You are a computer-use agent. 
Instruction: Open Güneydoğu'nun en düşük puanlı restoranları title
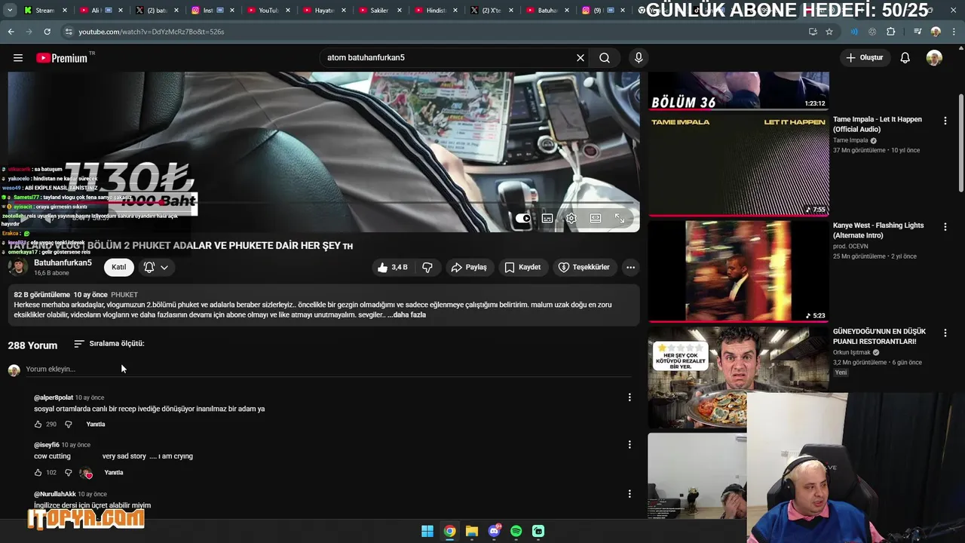tap(879, 336)
